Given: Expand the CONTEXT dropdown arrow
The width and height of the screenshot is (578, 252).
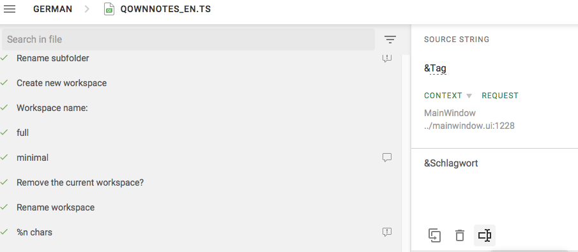Looking at the screenshot, I should tap(469, 96).
